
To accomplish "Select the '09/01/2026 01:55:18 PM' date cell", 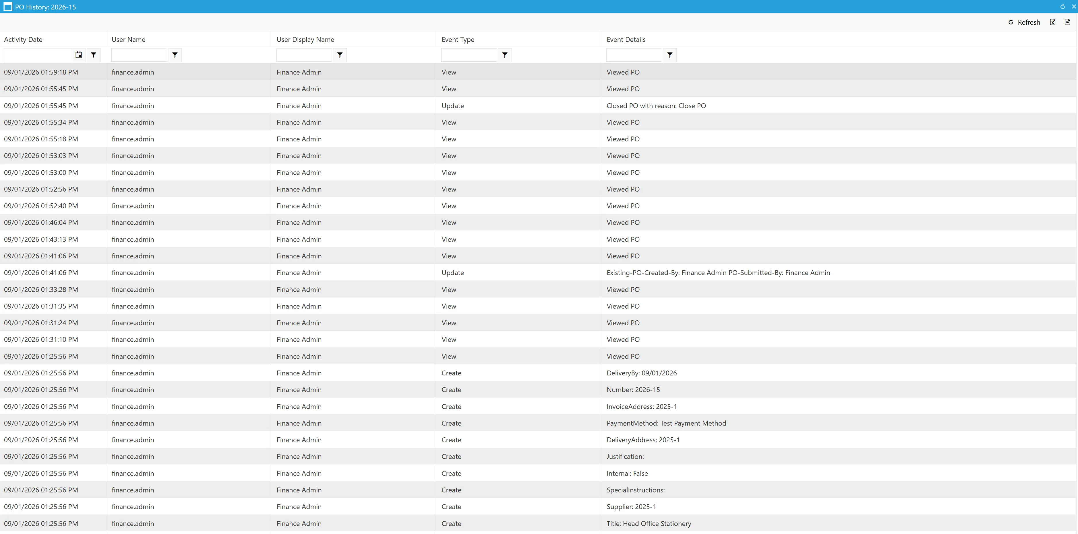I will (53, 139).
